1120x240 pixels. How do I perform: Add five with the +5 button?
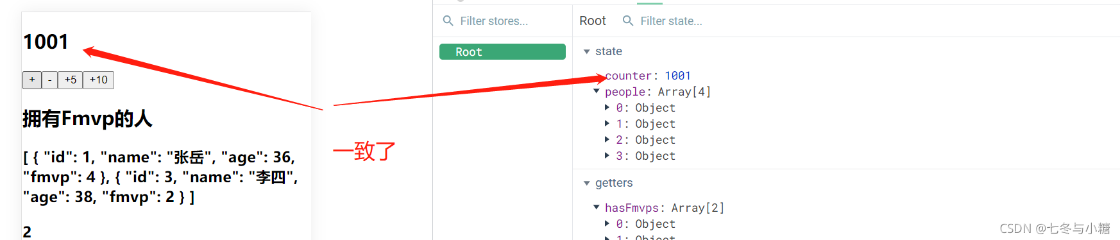pos(71,80)
